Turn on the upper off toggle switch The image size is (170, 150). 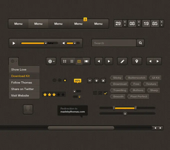click(x=77, y=91)
